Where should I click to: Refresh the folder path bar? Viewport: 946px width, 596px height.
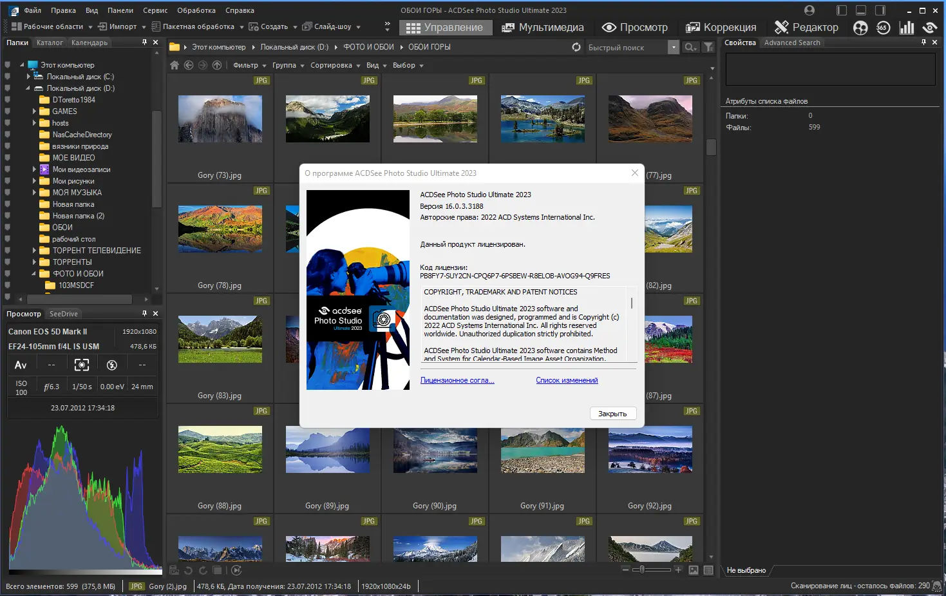tap(576, 47)
